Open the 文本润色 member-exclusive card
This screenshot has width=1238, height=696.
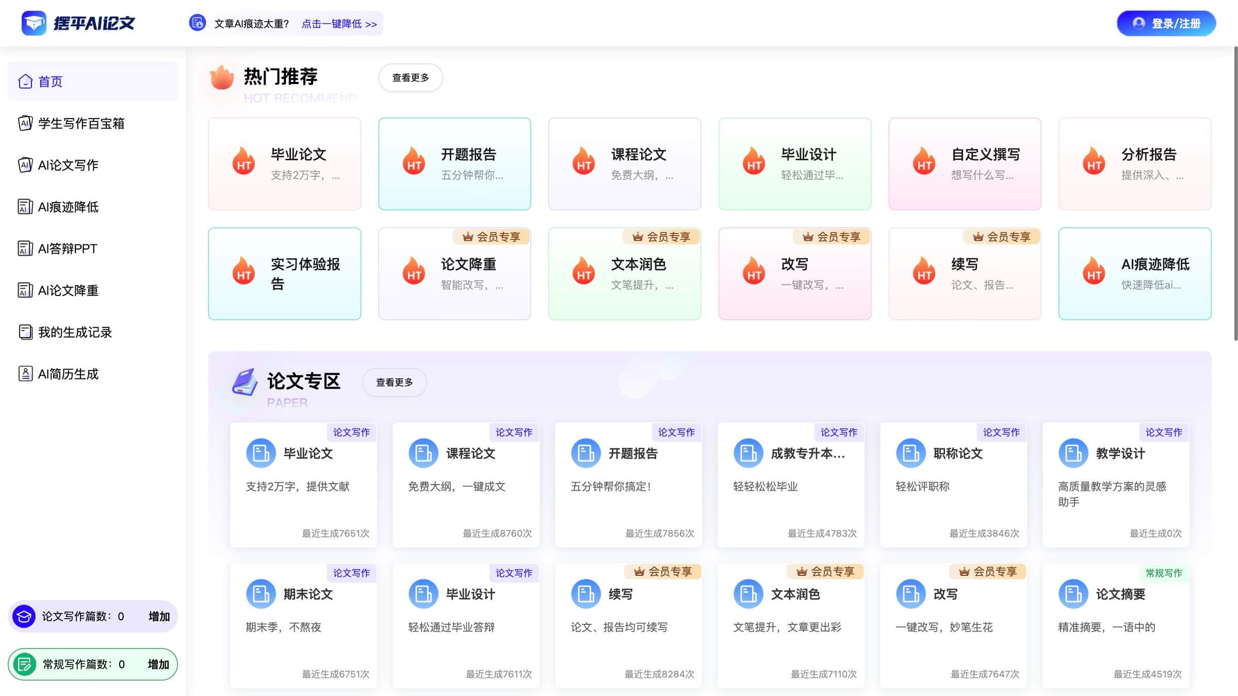pos(624,273)
